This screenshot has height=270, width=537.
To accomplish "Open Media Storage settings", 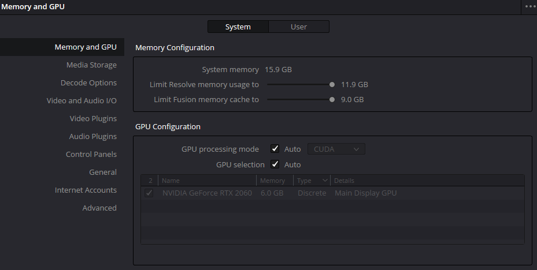I will [91, 65].
